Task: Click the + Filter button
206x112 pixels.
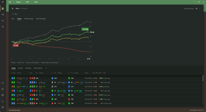Action: pyautogui.click(x=15, y=14)
